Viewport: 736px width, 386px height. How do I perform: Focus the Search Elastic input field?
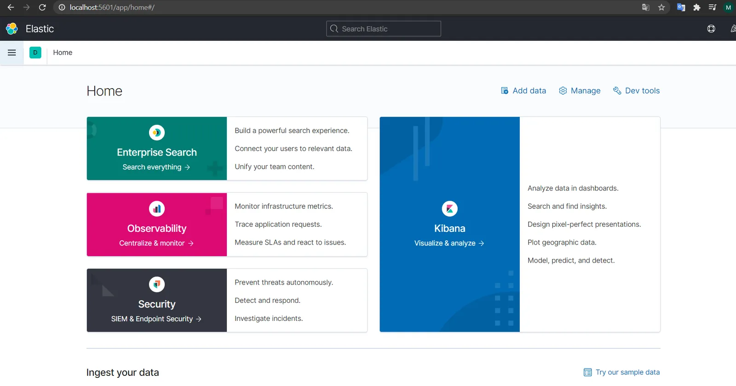(x=384, y=28)
